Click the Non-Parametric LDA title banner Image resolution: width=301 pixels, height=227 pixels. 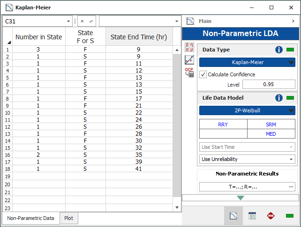tap(241, 34)
